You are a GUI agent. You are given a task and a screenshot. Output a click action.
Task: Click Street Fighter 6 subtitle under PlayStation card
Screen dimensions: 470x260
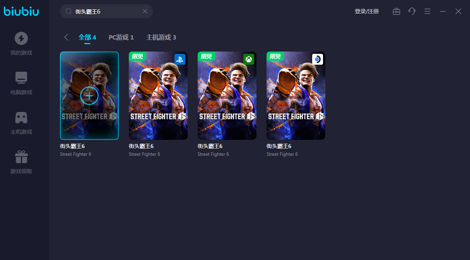pos(144,154)
